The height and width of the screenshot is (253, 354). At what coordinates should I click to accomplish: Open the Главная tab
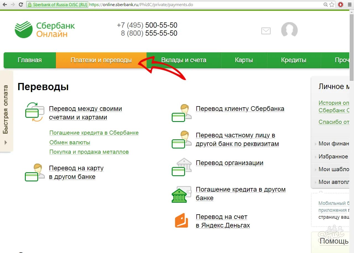[x=30, y=60]
